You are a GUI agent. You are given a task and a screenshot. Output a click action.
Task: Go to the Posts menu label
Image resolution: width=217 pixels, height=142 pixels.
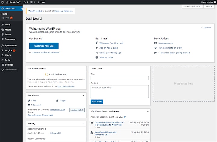8,25
